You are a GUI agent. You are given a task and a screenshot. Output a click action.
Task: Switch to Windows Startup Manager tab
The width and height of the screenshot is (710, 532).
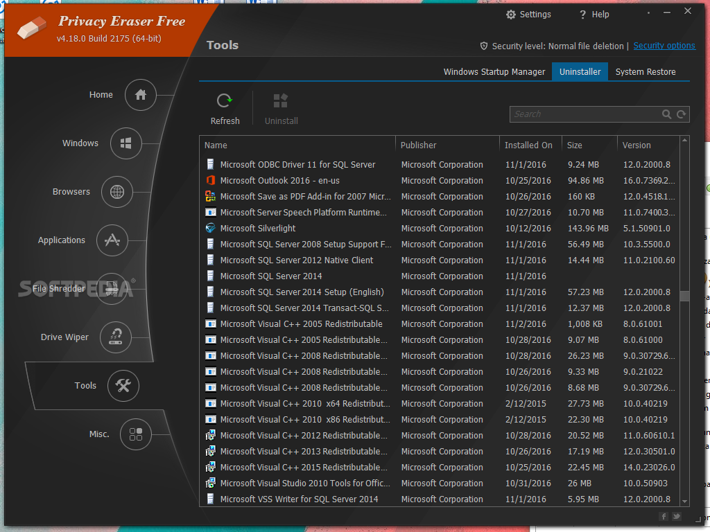pyautogui.click(x=494, y=72)
